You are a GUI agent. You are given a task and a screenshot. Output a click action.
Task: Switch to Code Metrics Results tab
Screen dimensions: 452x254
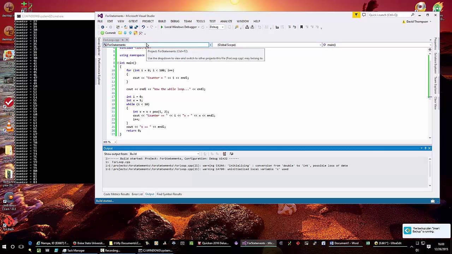(x=117, y=194)
